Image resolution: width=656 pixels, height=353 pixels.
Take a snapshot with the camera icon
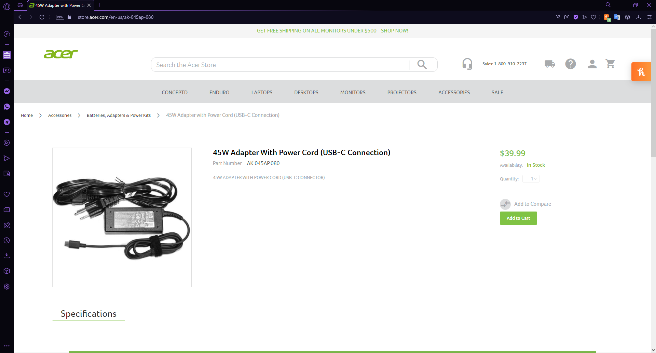tap(567, 17)
